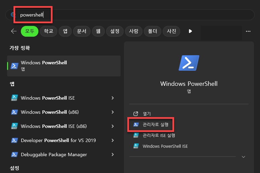Open Windows PowerShell ISE result

click(x=64, y=98)
